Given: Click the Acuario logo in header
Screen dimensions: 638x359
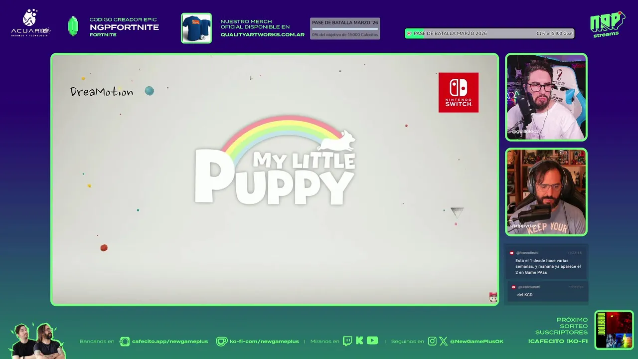Looking at the screenshot, I should click(30, 23).
